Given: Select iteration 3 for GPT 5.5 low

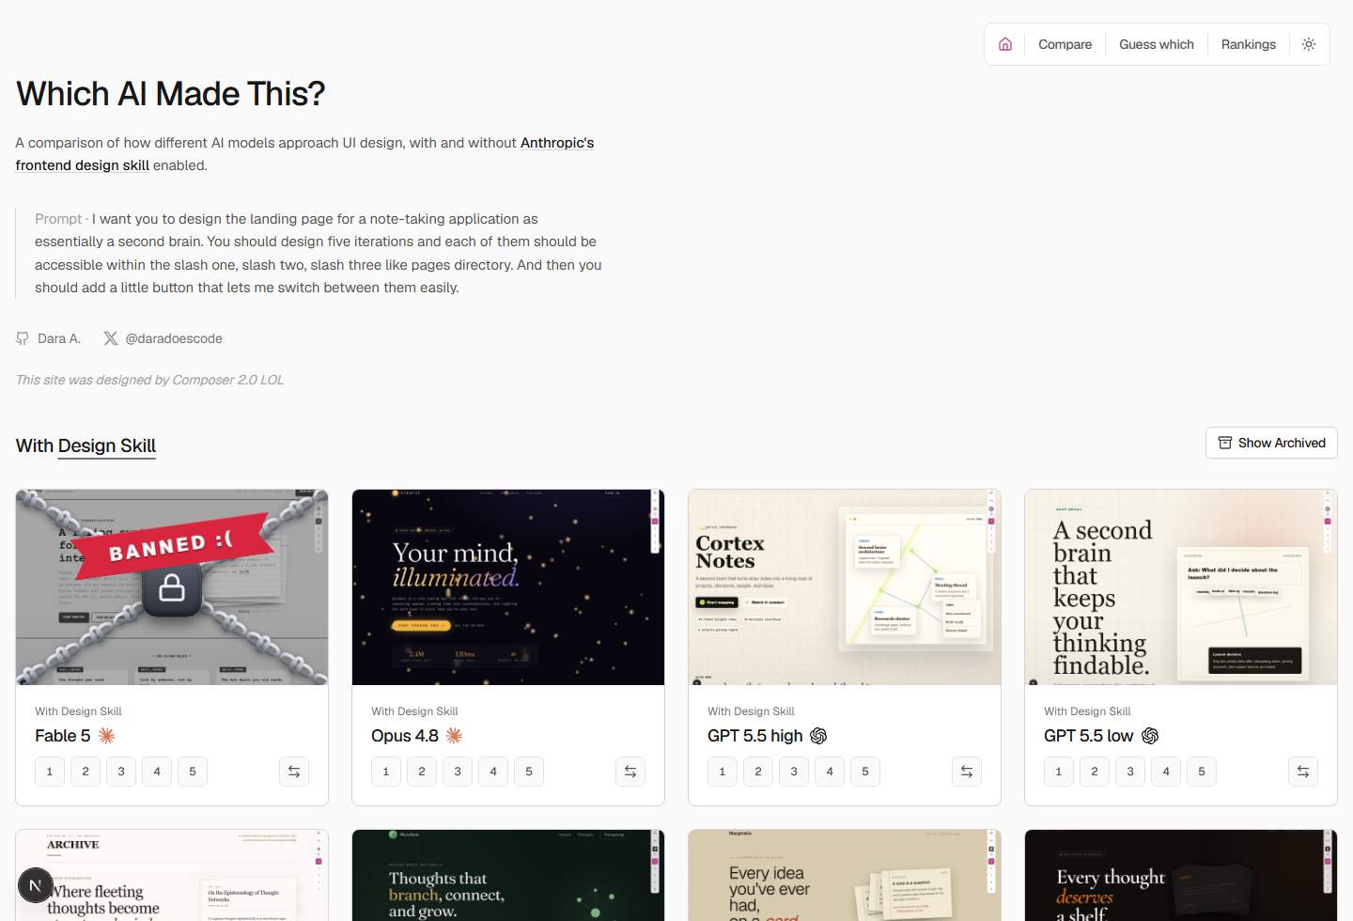Looking at the screenshot, I should 1130,772.
